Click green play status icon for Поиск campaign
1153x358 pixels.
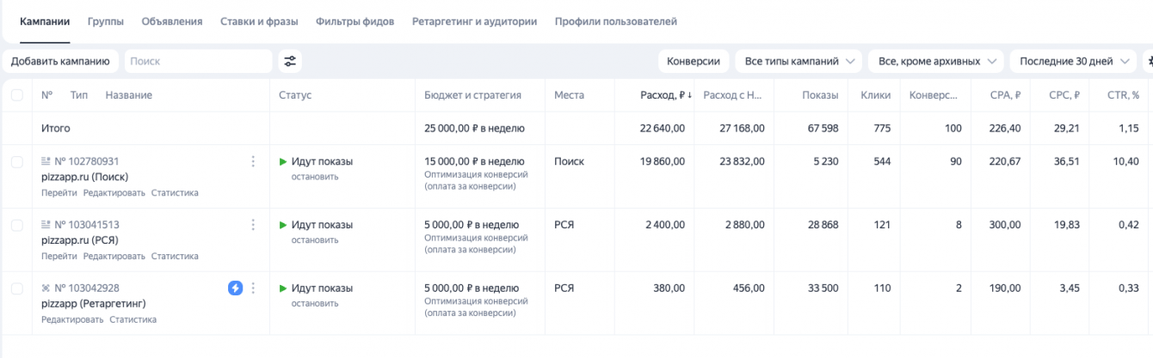coord(283,161)
